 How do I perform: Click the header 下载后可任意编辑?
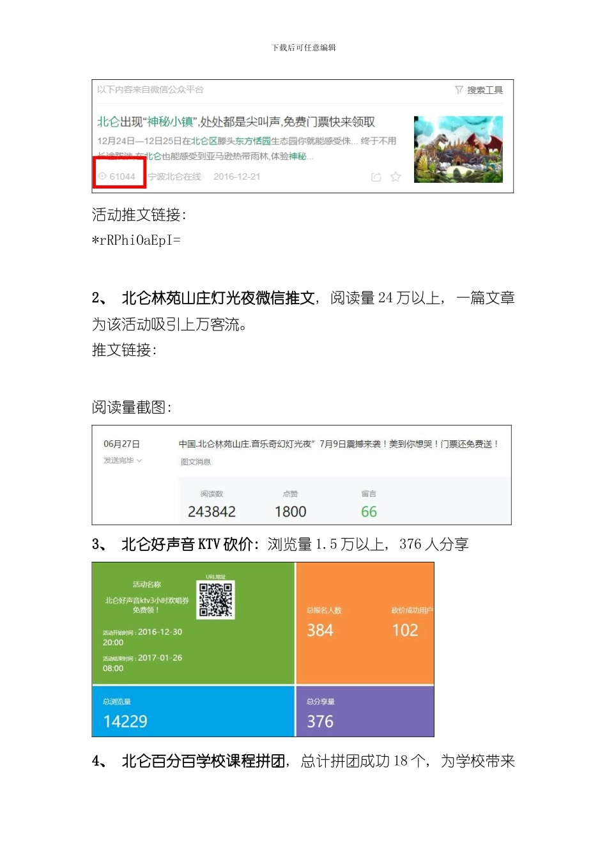point(303,48)
